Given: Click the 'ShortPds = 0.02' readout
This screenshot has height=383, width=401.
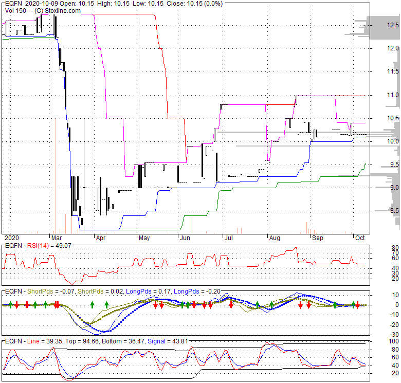Looking at the screenshot, I should point(100,291).
